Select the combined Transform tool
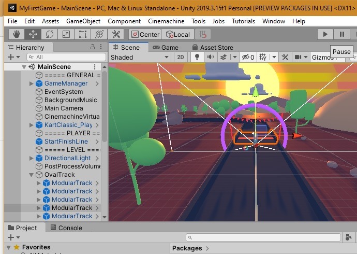Image resolution: width=357 pixels, height=254 pixels. point(99,34)
